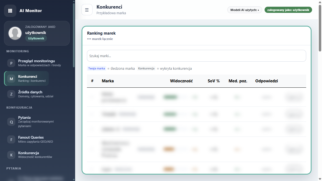Click the P icon for Przegląd monitoringu

pos(11,63)
